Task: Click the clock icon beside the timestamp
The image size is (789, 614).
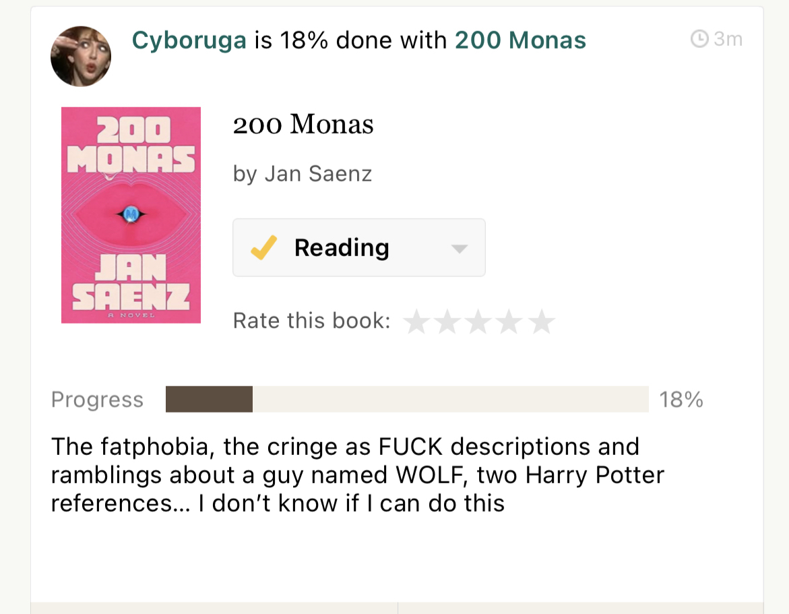Action: pyautogui.click(x=699, y=40)
